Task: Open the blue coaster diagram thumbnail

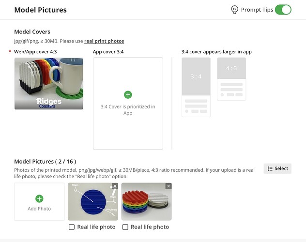Action: click(93, 202)
